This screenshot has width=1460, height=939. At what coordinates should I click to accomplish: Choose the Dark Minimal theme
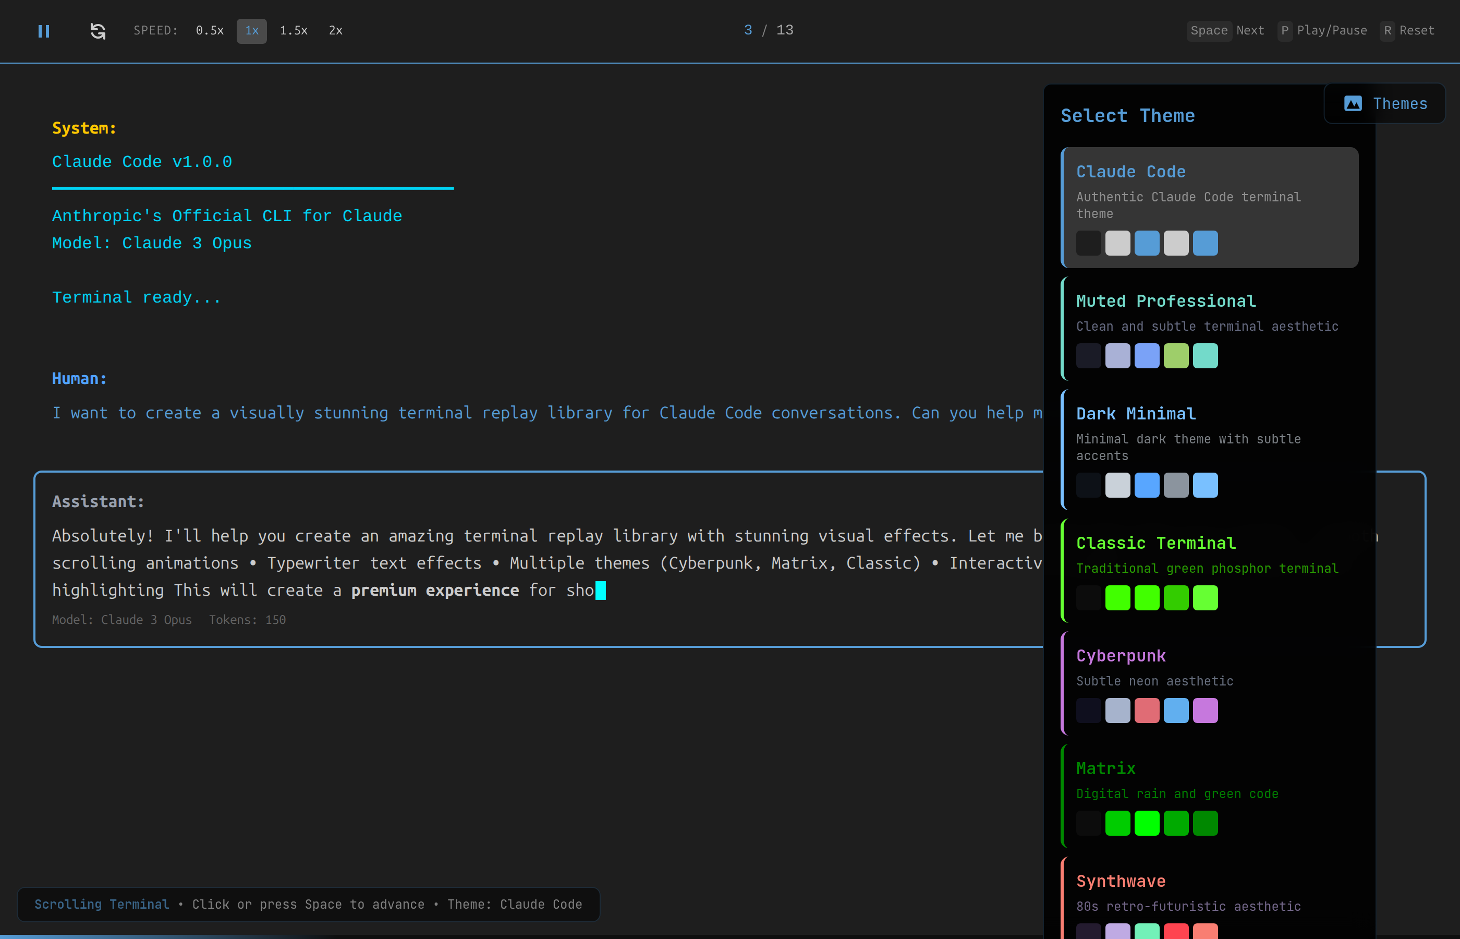pos(1210,449)
